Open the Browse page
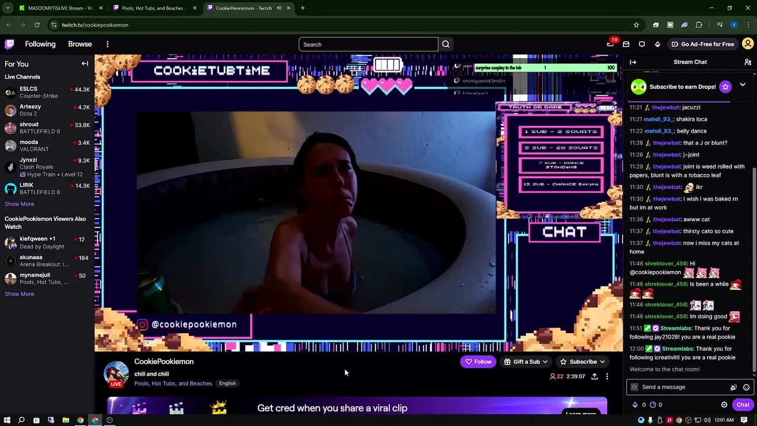This screenshot has height=426, width=757. click(x=80, y=44)
